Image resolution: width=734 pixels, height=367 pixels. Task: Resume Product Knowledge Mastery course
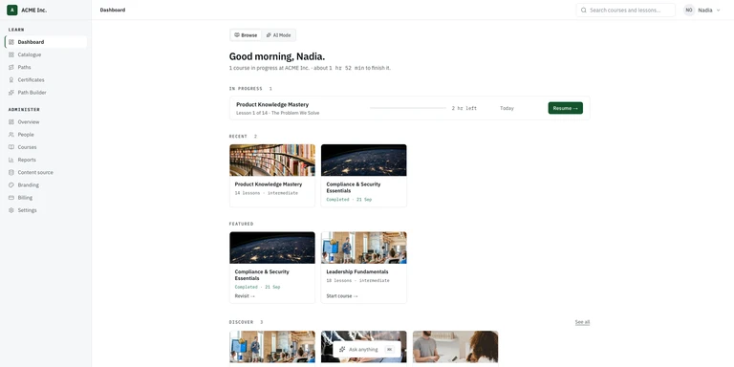tap(565, 108)
